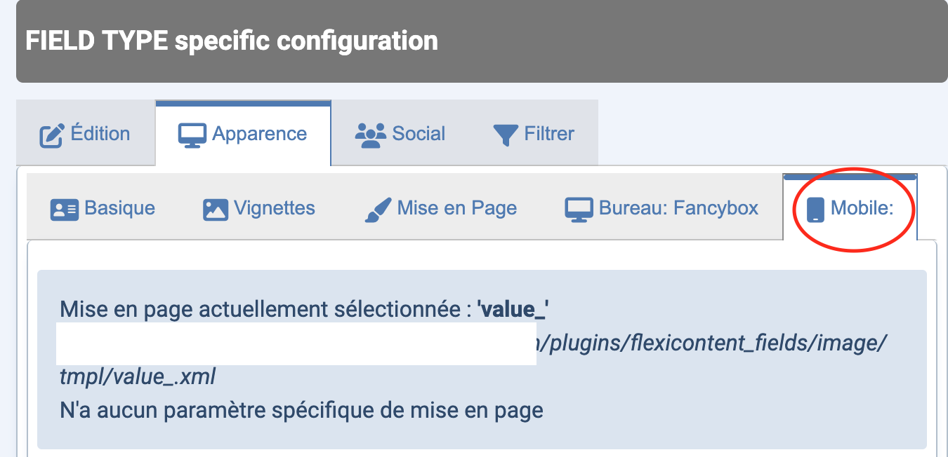Open the Social tab label
Screen dimensions: 948x457
click(419, 134)
